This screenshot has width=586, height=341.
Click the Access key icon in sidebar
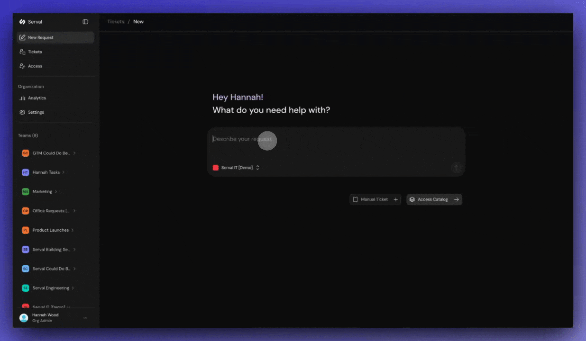(x=22, y=66)
